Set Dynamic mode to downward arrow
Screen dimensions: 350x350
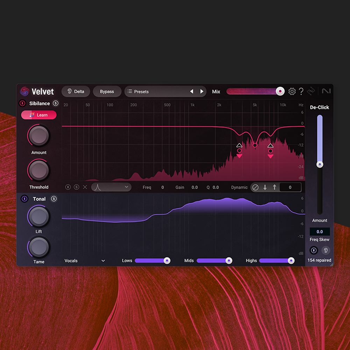pyautogui.click(x=265, y=187)
